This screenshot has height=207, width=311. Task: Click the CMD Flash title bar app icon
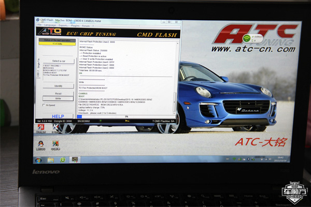pos(37,20)
